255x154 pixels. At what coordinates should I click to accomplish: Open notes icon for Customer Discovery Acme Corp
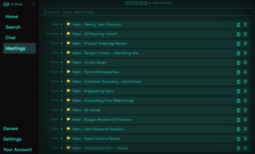(238, 82)
